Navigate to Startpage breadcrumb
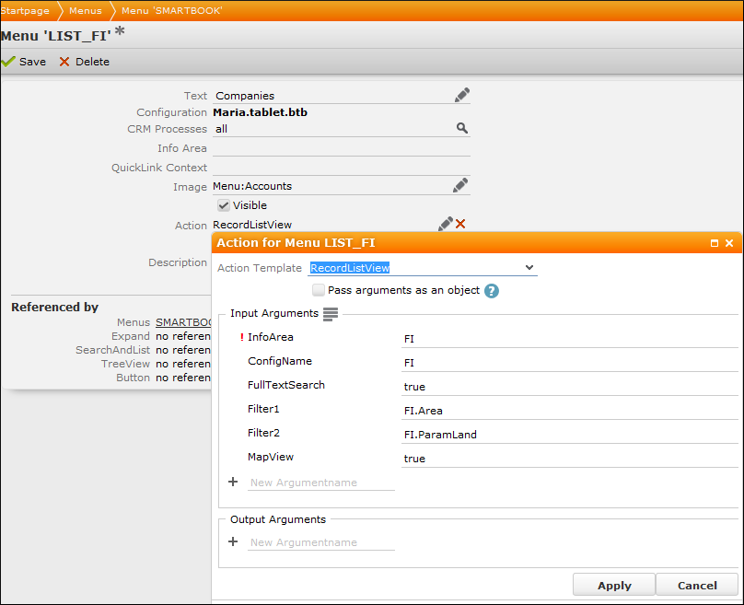Image resolution: width=744 pixels, height=605 pixels. coord(25,10)
